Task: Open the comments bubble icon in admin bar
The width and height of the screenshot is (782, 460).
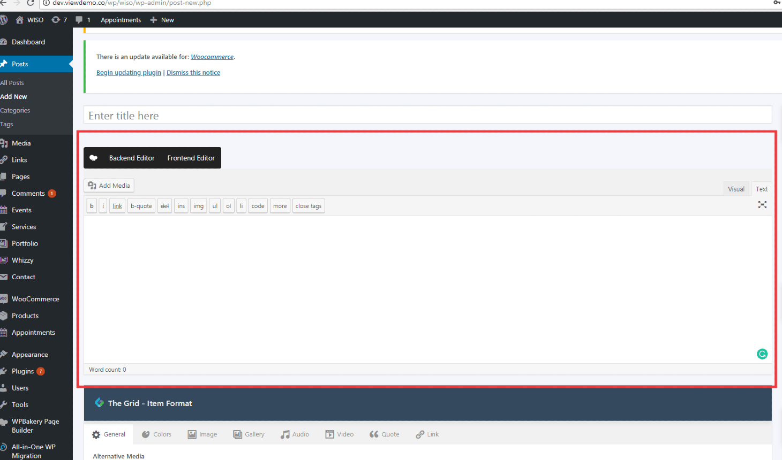Action: pyautogui.click(x=79, y=20)
